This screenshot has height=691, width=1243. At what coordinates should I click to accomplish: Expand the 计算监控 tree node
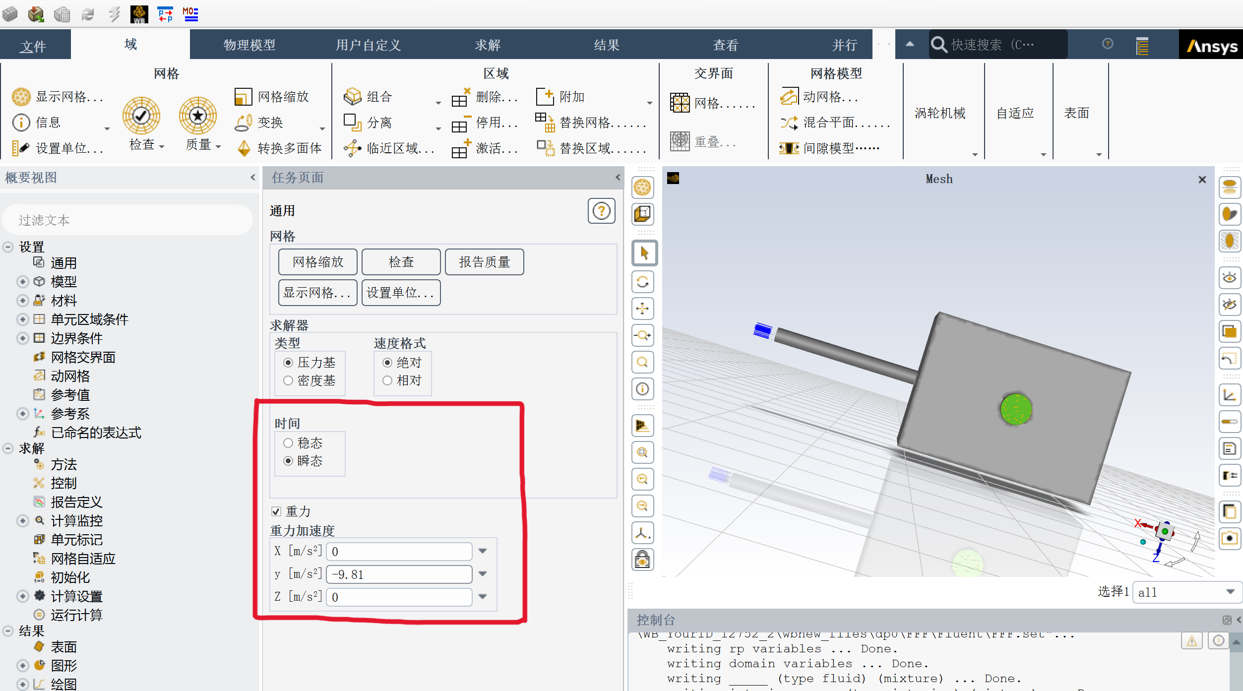[x=22, y=521]
